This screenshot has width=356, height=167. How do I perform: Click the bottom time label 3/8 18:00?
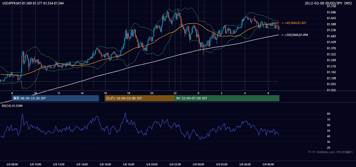pyautogui.click(x=128, y=164)
